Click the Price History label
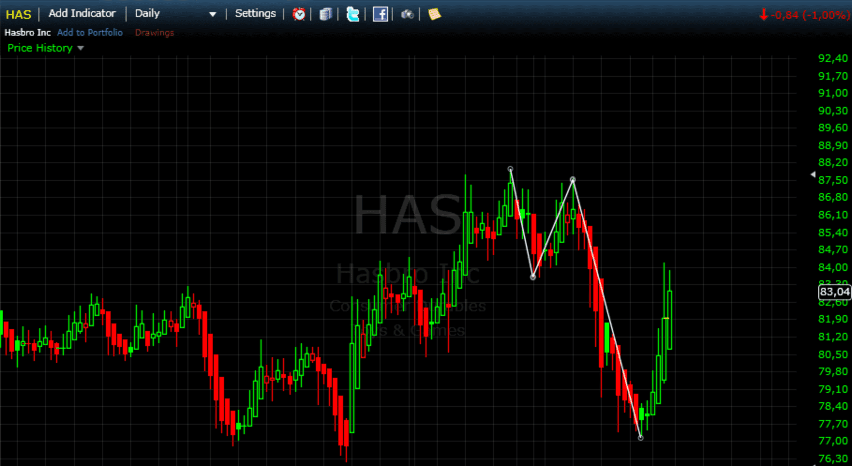 click(40, 48)
